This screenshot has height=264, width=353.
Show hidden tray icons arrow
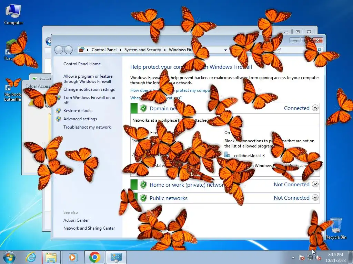click(x=293, y=258)
